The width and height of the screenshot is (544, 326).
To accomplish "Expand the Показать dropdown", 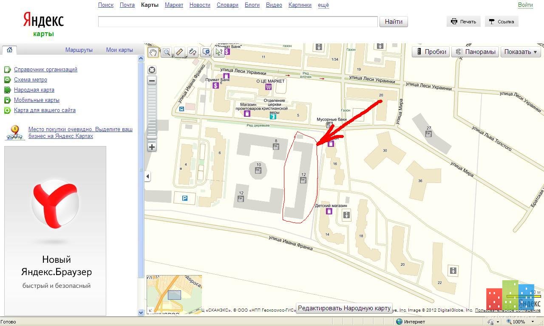I will 521,52.
